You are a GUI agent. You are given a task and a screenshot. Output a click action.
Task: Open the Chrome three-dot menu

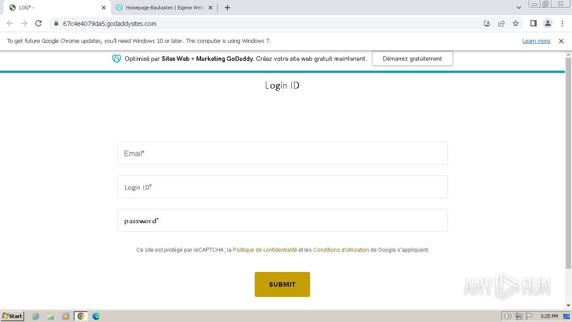coord(562,24)
